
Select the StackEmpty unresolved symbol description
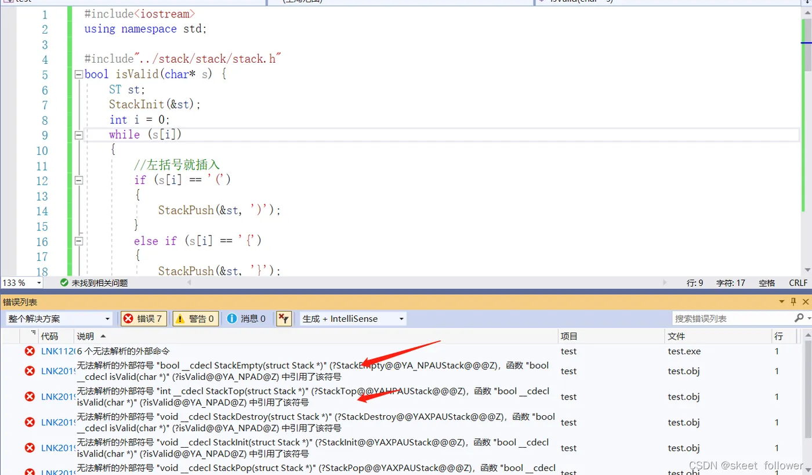coord(313,371)
